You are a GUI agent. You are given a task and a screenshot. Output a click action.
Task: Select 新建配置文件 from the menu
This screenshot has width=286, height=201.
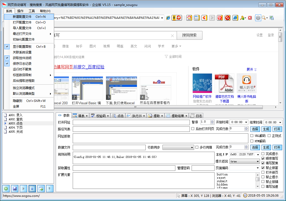click(29, 17)
